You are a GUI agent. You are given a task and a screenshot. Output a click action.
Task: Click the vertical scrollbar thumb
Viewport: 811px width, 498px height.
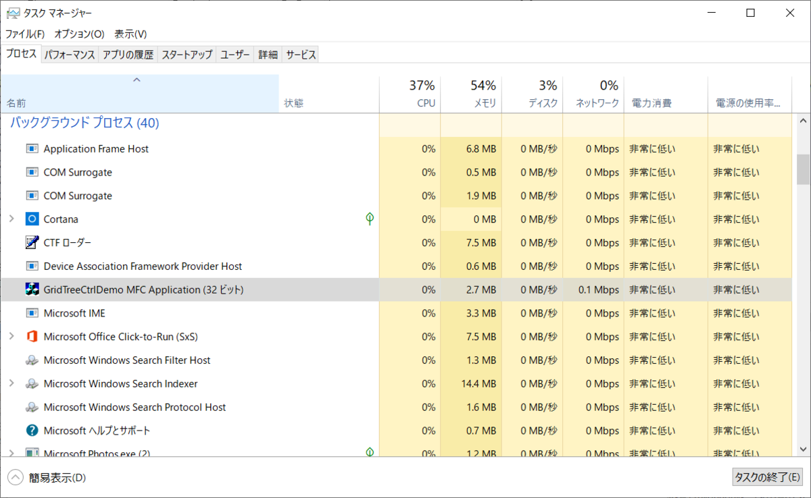coord(803,169)
